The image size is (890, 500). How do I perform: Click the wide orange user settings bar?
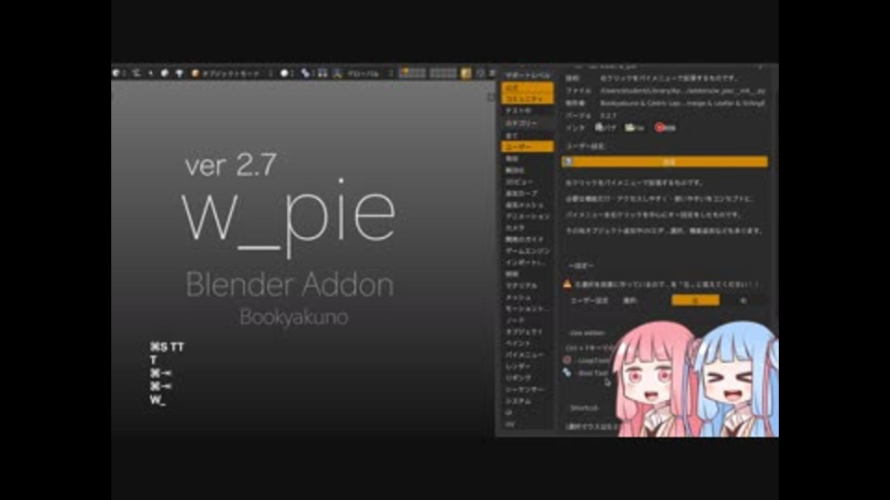coord(665,161)
